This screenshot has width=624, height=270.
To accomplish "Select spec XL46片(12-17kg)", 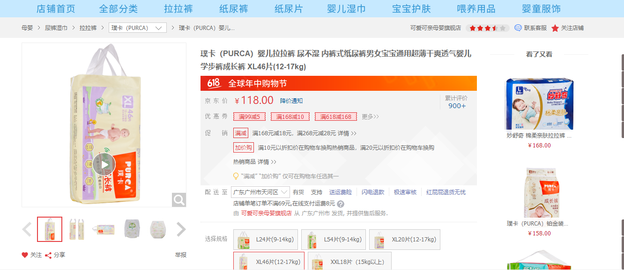I will click(x=269, y=262).
